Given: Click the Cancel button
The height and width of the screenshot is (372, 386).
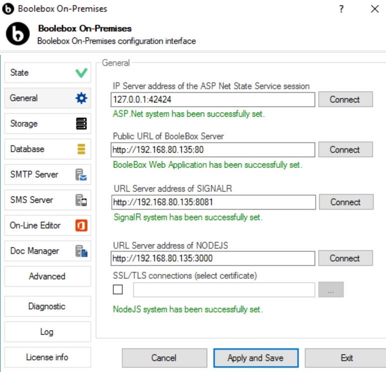Looking at the screenshot, I should pyautogui.click(x=164, y=358).
